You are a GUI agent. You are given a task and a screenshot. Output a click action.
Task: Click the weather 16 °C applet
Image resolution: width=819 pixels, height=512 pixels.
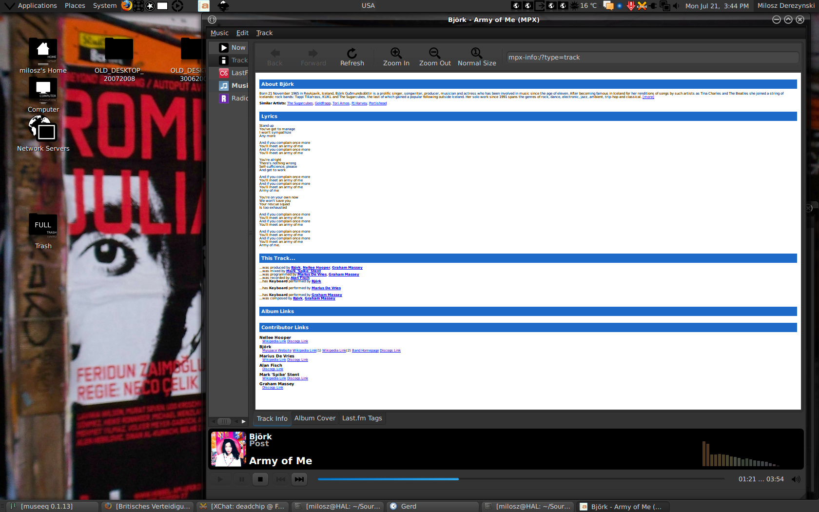tap(584, 6)
